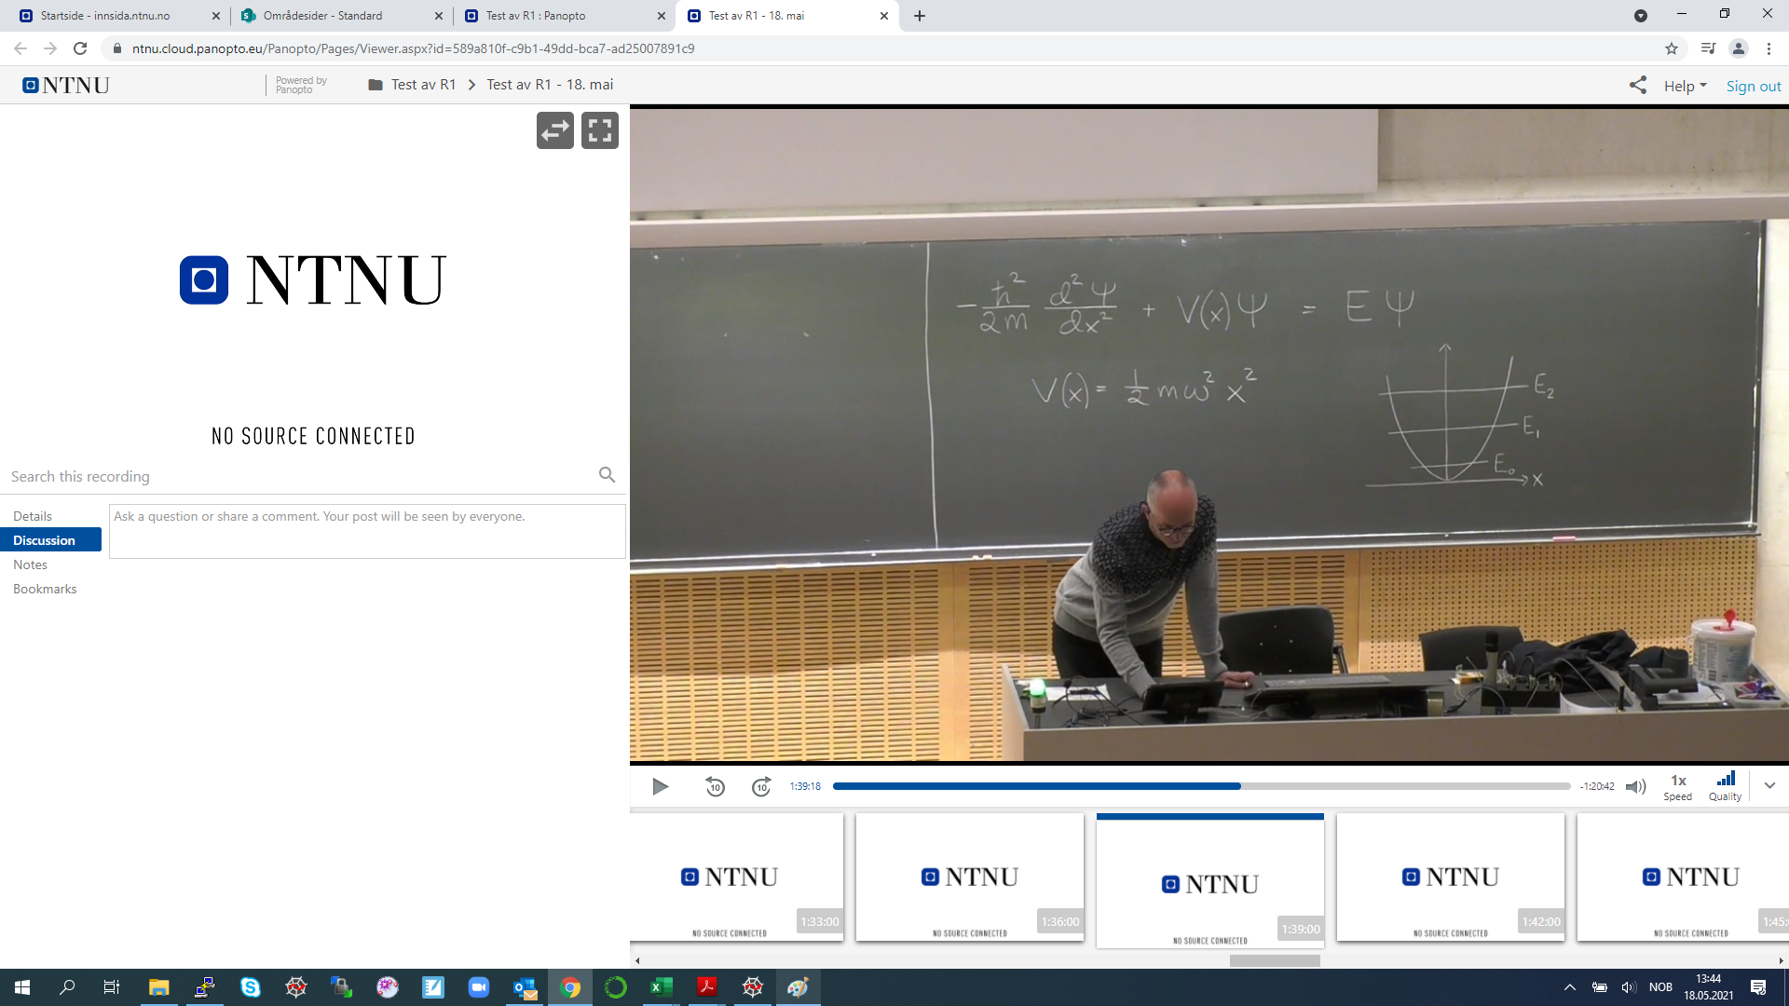Show hidden system tray icons
This screenshot has width=1789, height=1006.
click(1569, 987)
